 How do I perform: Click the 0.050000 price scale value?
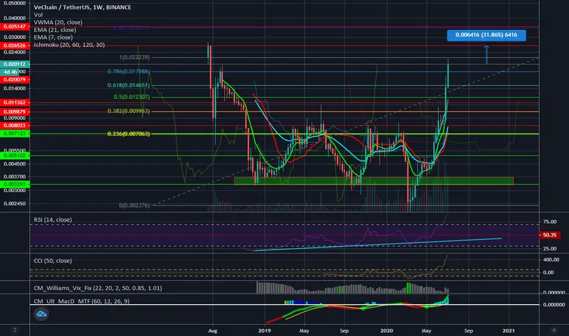coord(15,3)
